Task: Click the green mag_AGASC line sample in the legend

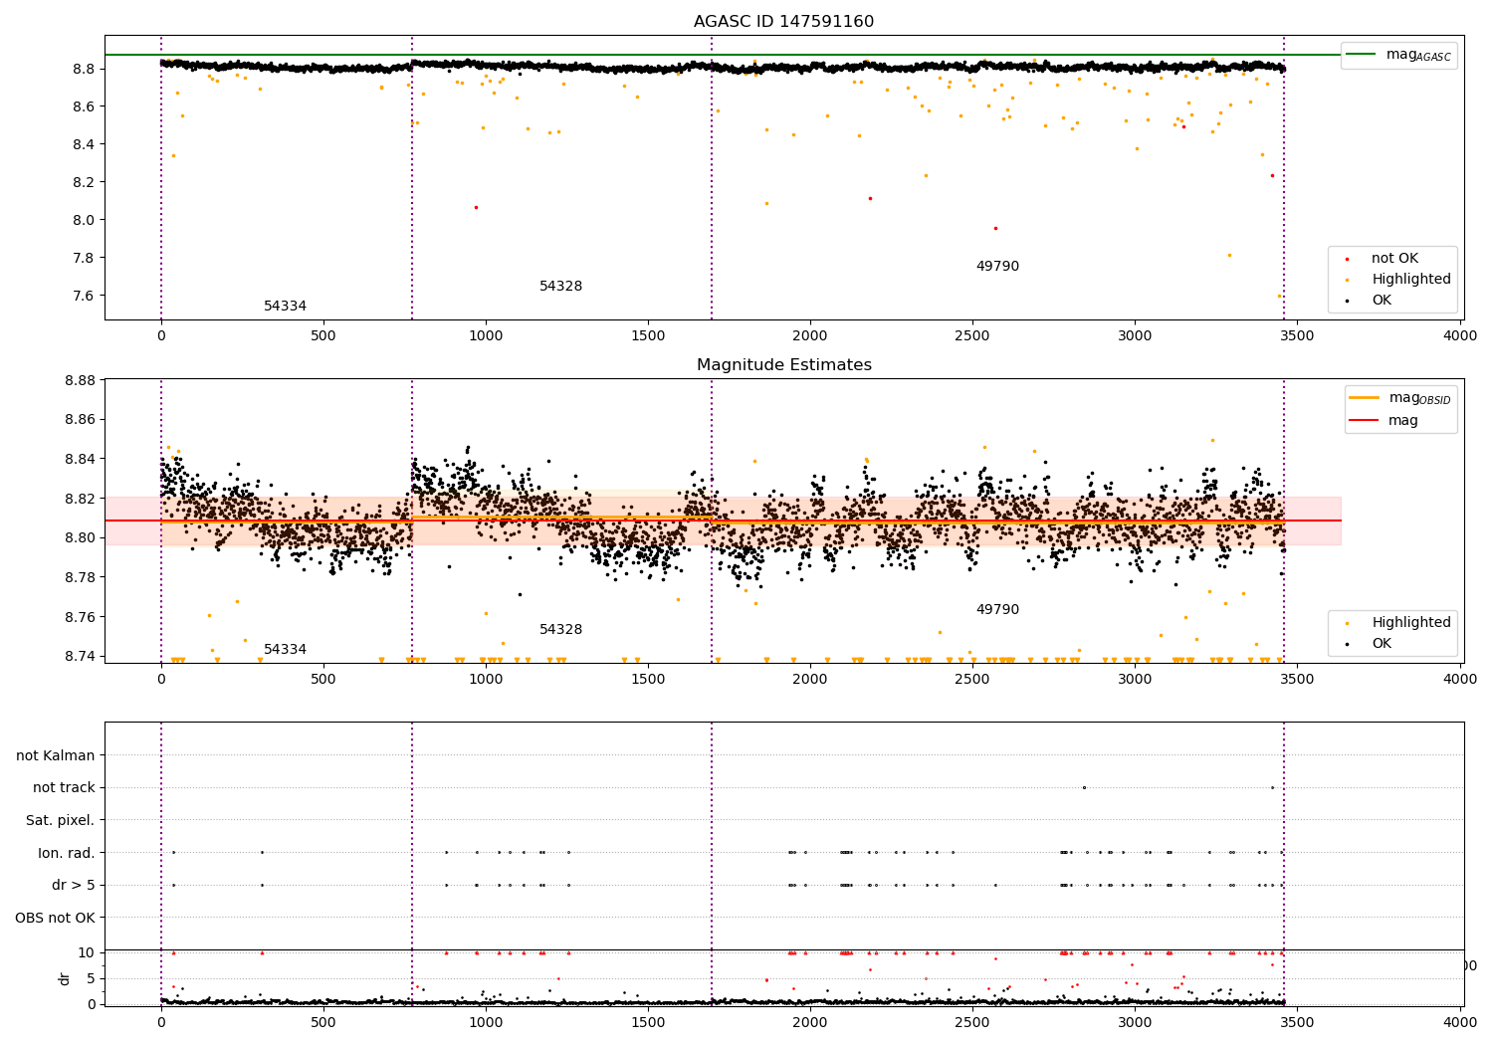Action: click(x=1361, y=55)
